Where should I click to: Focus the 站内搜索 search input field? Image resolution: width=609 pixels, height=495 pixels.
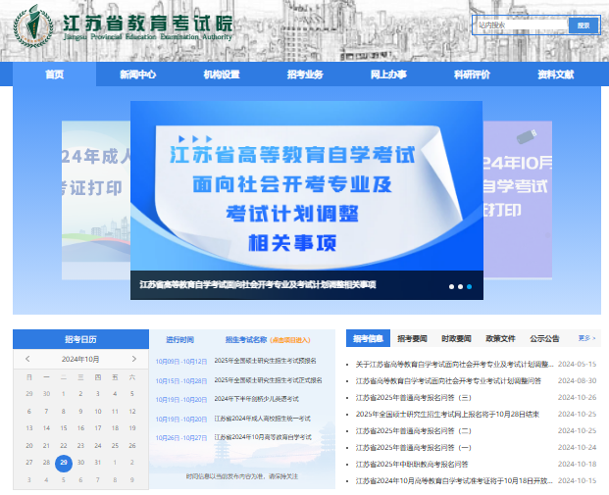point(521,25)
